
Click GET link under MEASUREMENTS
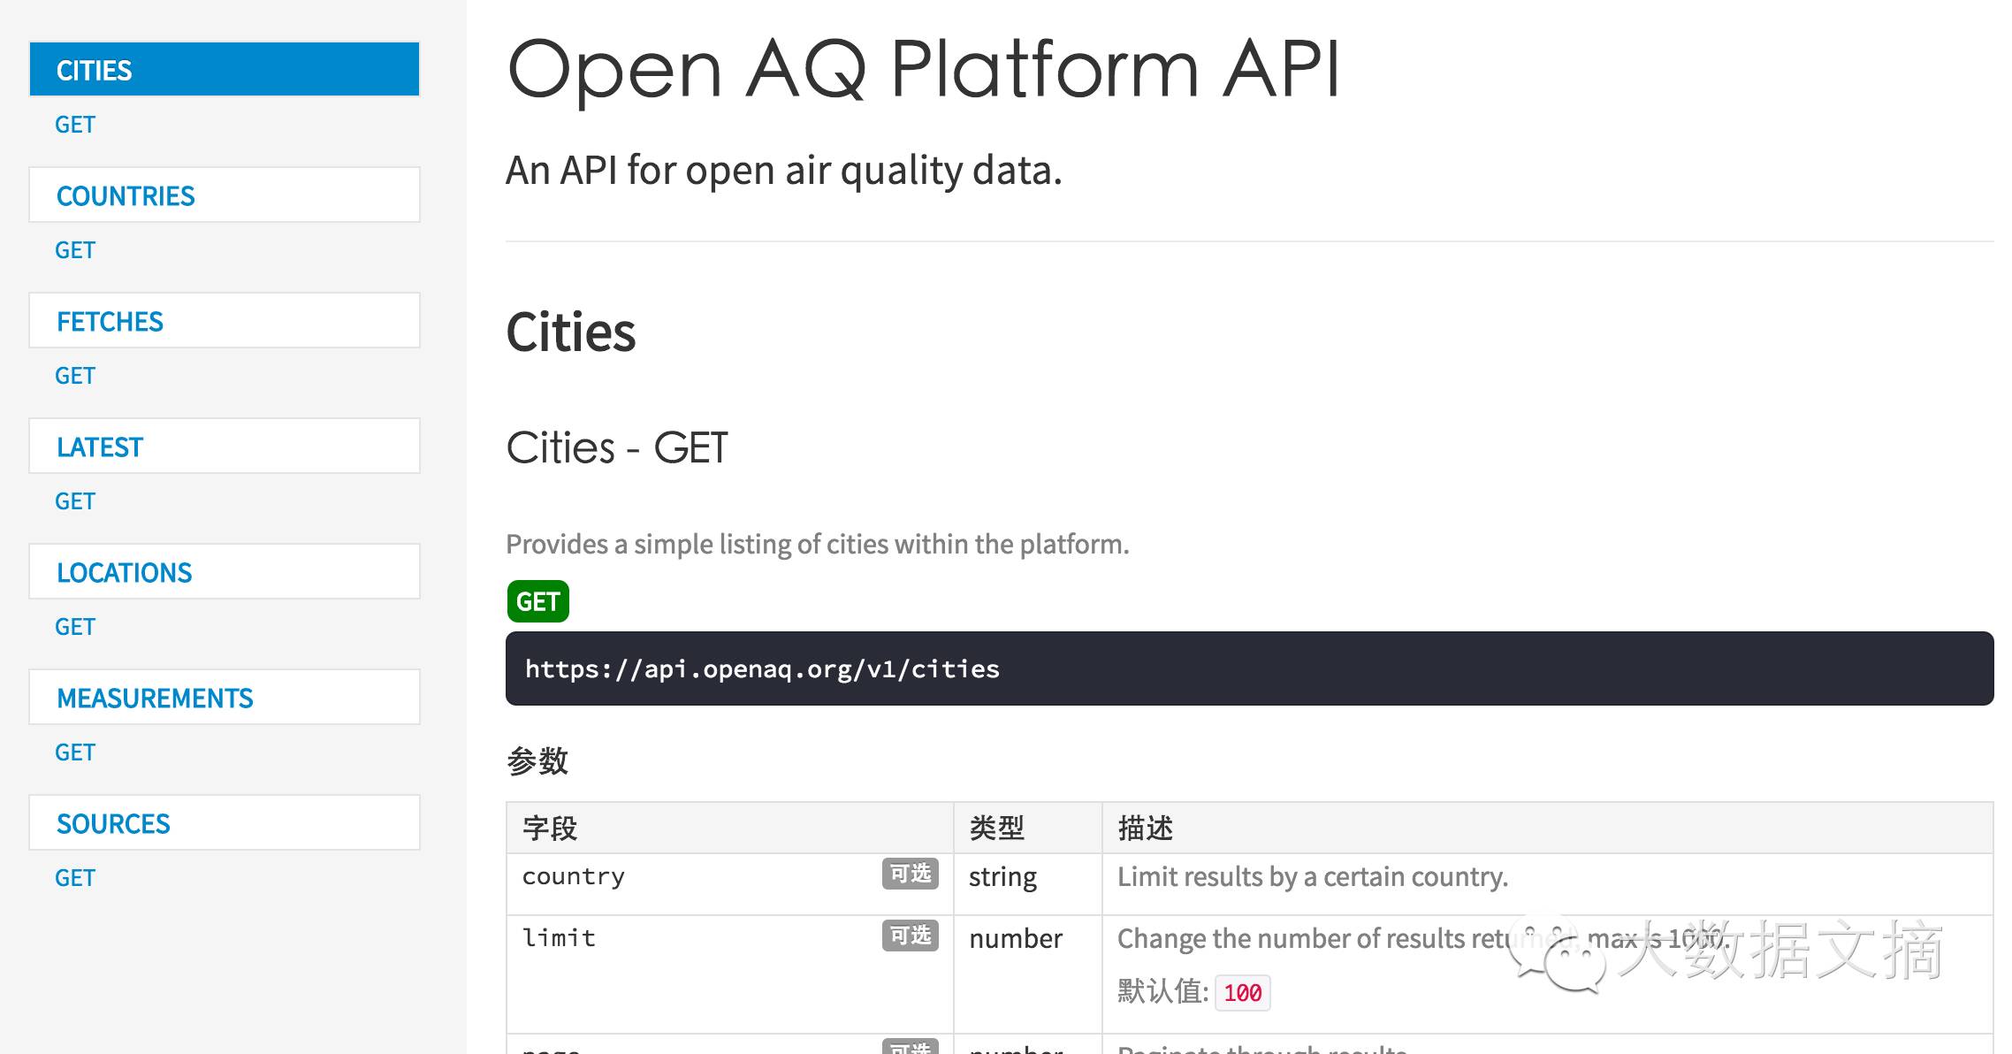tap(75, 752)
